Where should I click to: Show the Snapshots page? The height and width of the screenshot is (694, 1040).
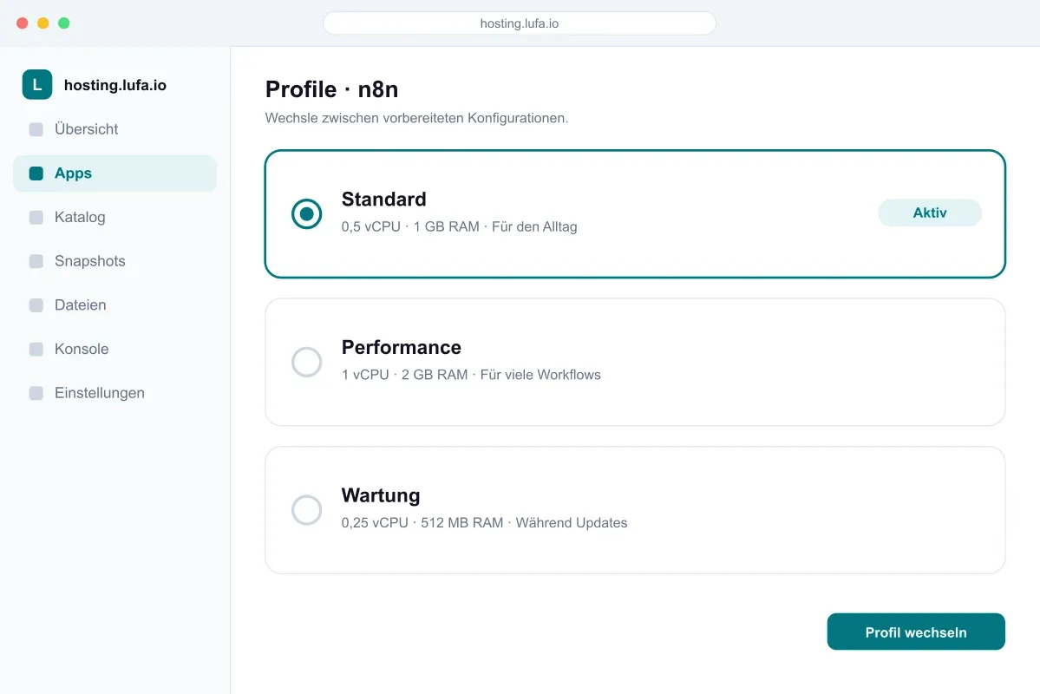tap(114, 261)
